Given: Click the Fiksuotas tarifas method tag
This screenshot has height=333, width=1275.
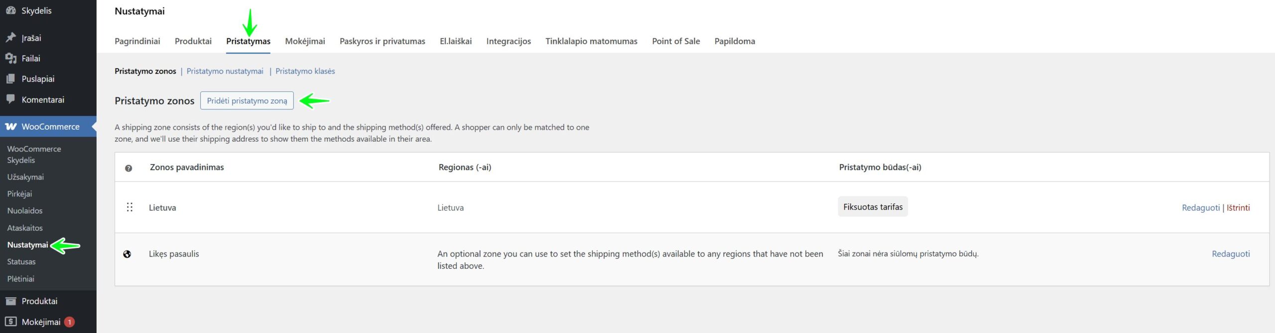Looking at the screenshot, I should point(873,207).
